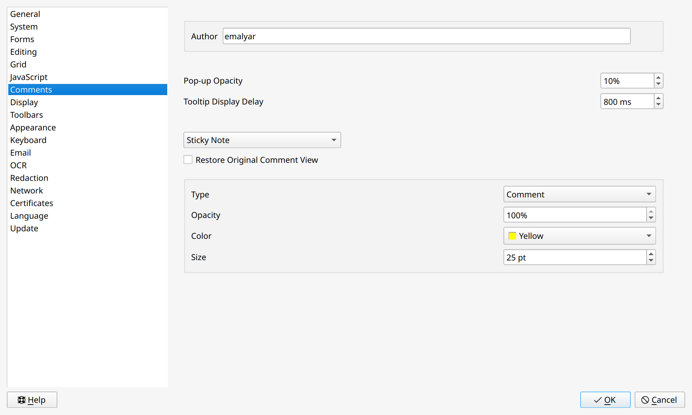Open the Sticky Note dropdown
Viewport: 692px width, 415px height.
point(262,140)
